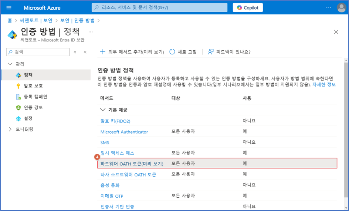Select 정책 in the sidebar
This screenshot has height=211, width=349.
46,75
